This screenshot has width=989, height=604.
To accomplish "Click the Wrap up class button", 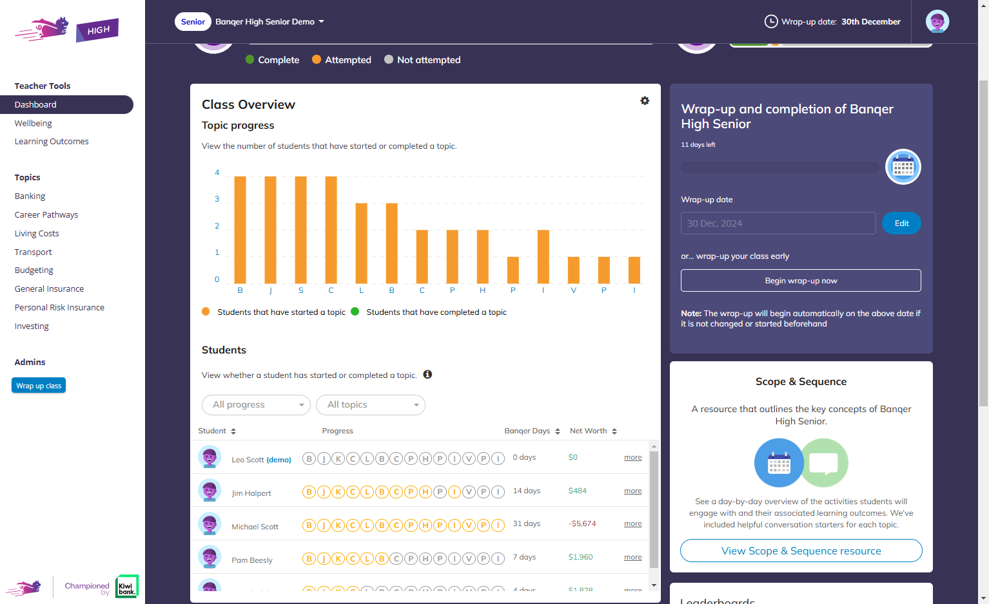I will pos(39,386).
